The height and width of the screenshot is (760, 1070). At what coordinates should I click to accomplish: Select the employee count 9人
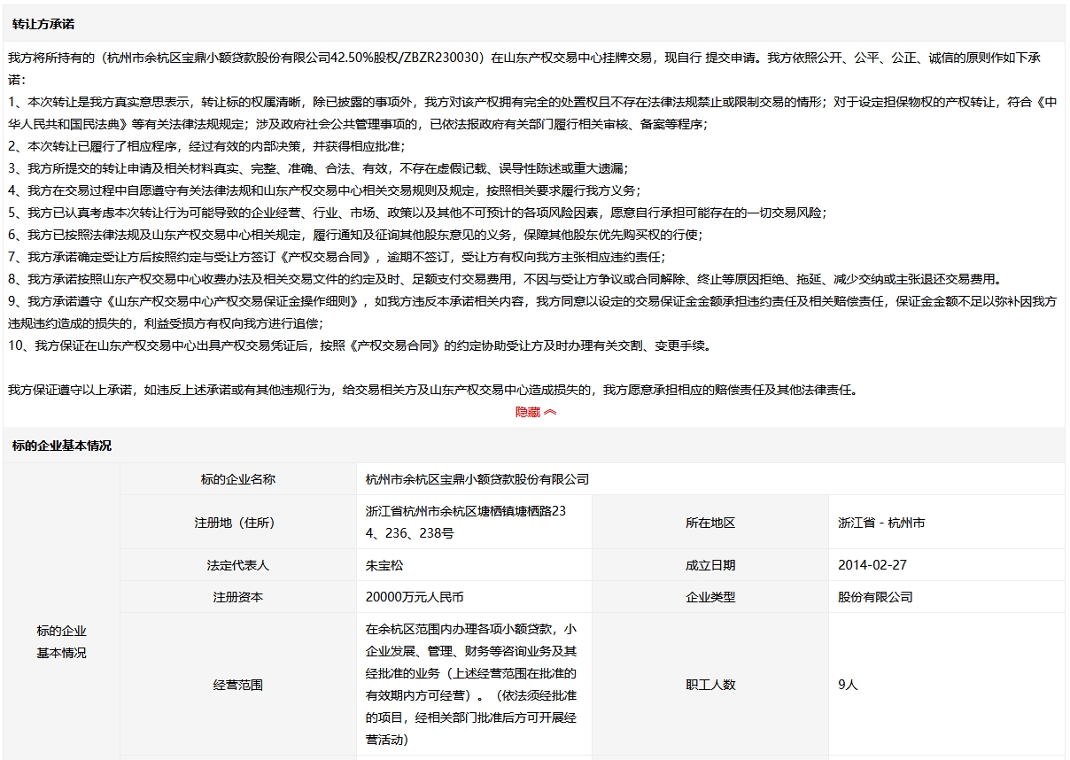[848, 685]
